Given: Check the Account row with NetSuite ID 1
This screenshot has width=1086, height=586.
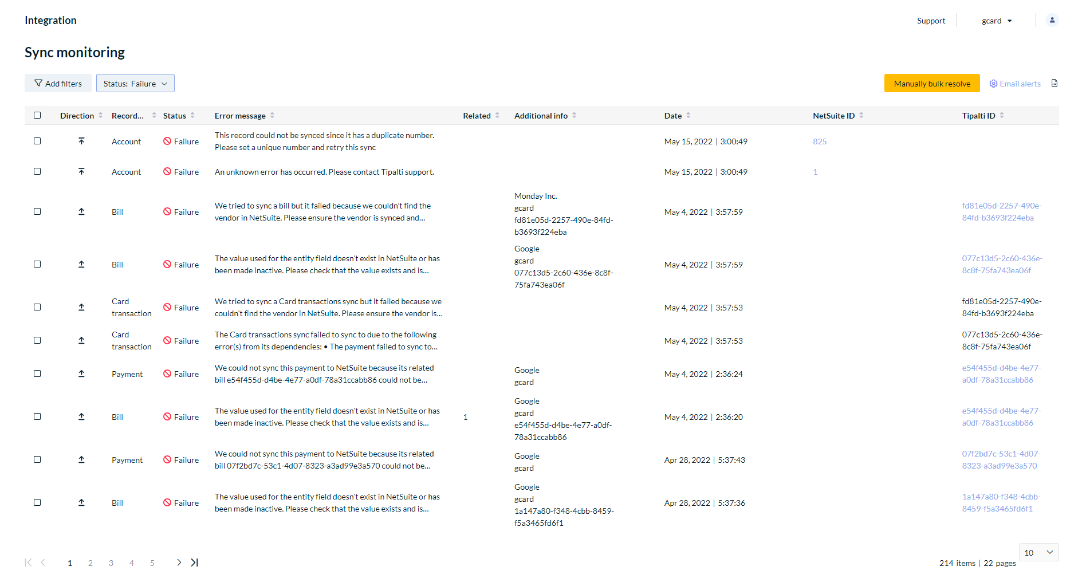Looking at the screenshot, I should pos(37,171).
